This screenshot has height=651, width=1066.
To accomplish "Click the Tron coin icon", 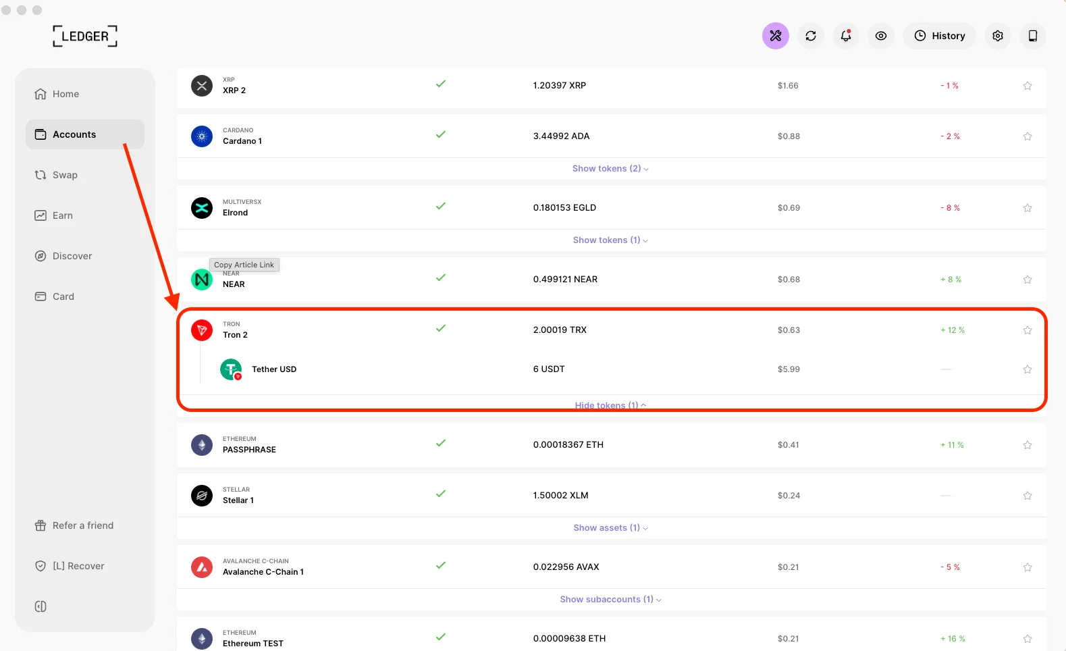I will [202, 330].
